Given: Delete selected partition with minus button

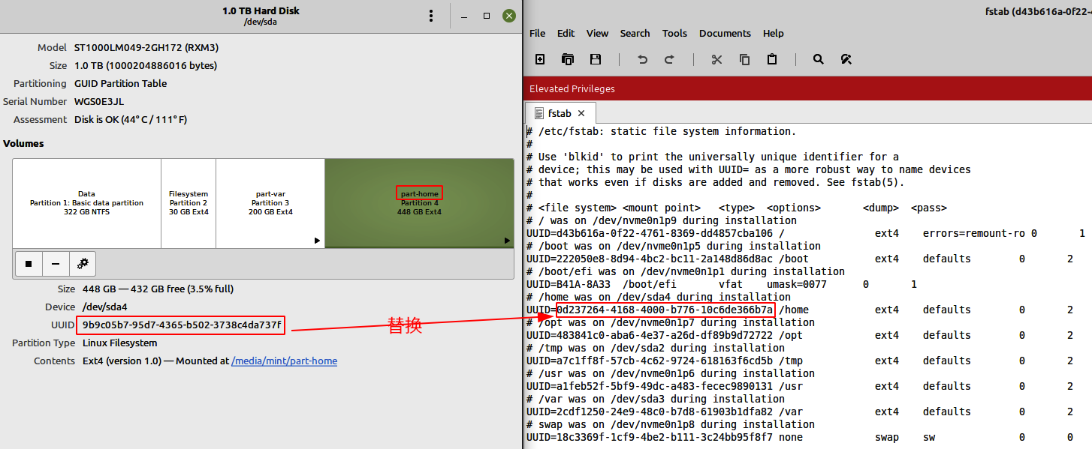Looking at the screenshot, I should (x=56, y=263).
